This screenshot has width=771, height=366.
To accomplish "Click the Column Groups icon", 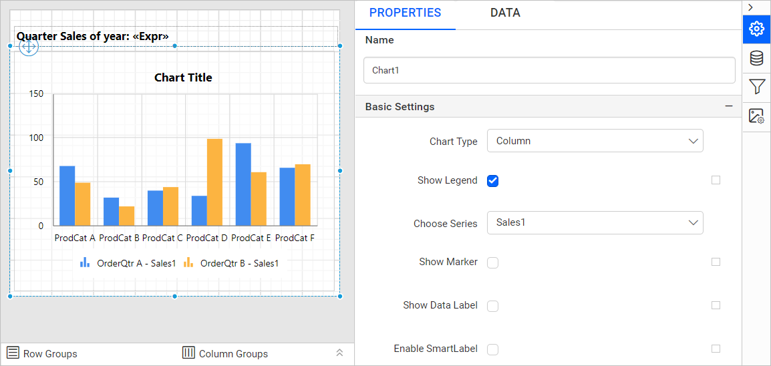I will pos(189,353).
